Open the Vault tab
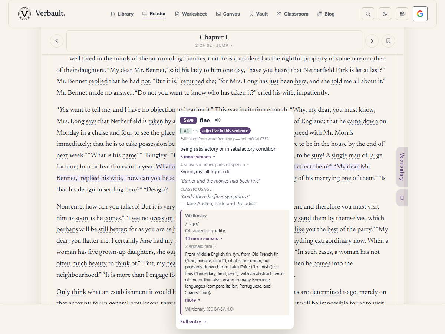Image resolution: width=445 pixels, height=334 pixels. coord(258,14)
